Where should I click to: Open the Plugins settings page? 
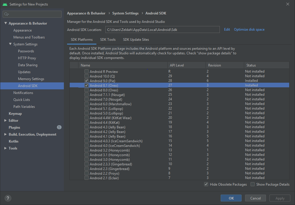point(14,128)
